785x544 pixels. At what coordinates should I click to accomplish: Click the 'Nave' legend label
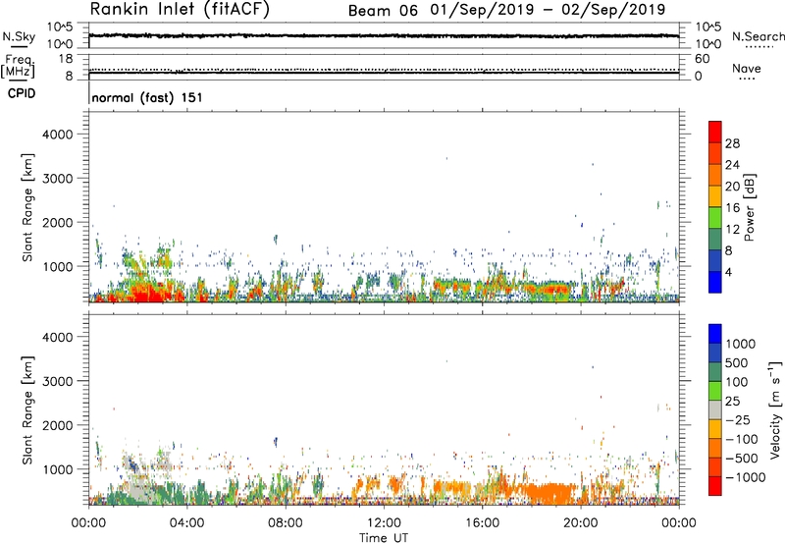tap(747, 68)
